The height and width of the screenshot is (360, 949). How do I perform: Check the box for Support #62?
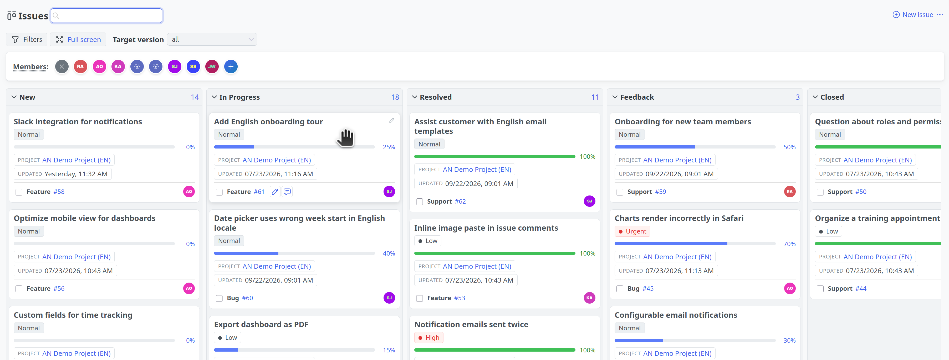(420, 202)
